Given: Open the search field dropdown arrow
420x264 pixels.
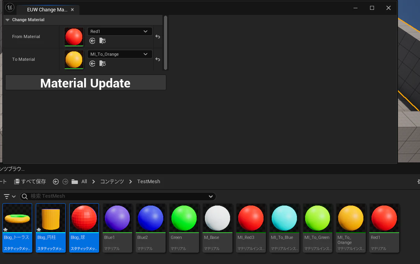Looking at the screenshot, I should (x=211, y=197).
